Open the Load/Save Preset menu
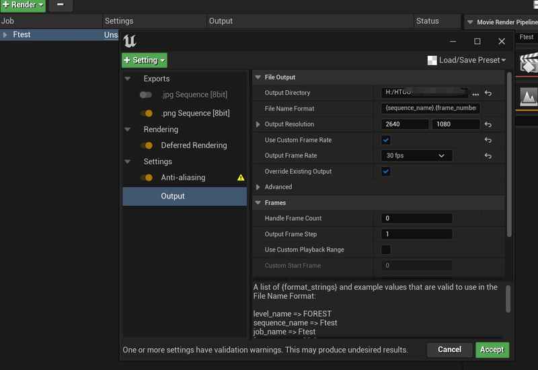Viewport: 538px width, 370px height. [467, 60]
